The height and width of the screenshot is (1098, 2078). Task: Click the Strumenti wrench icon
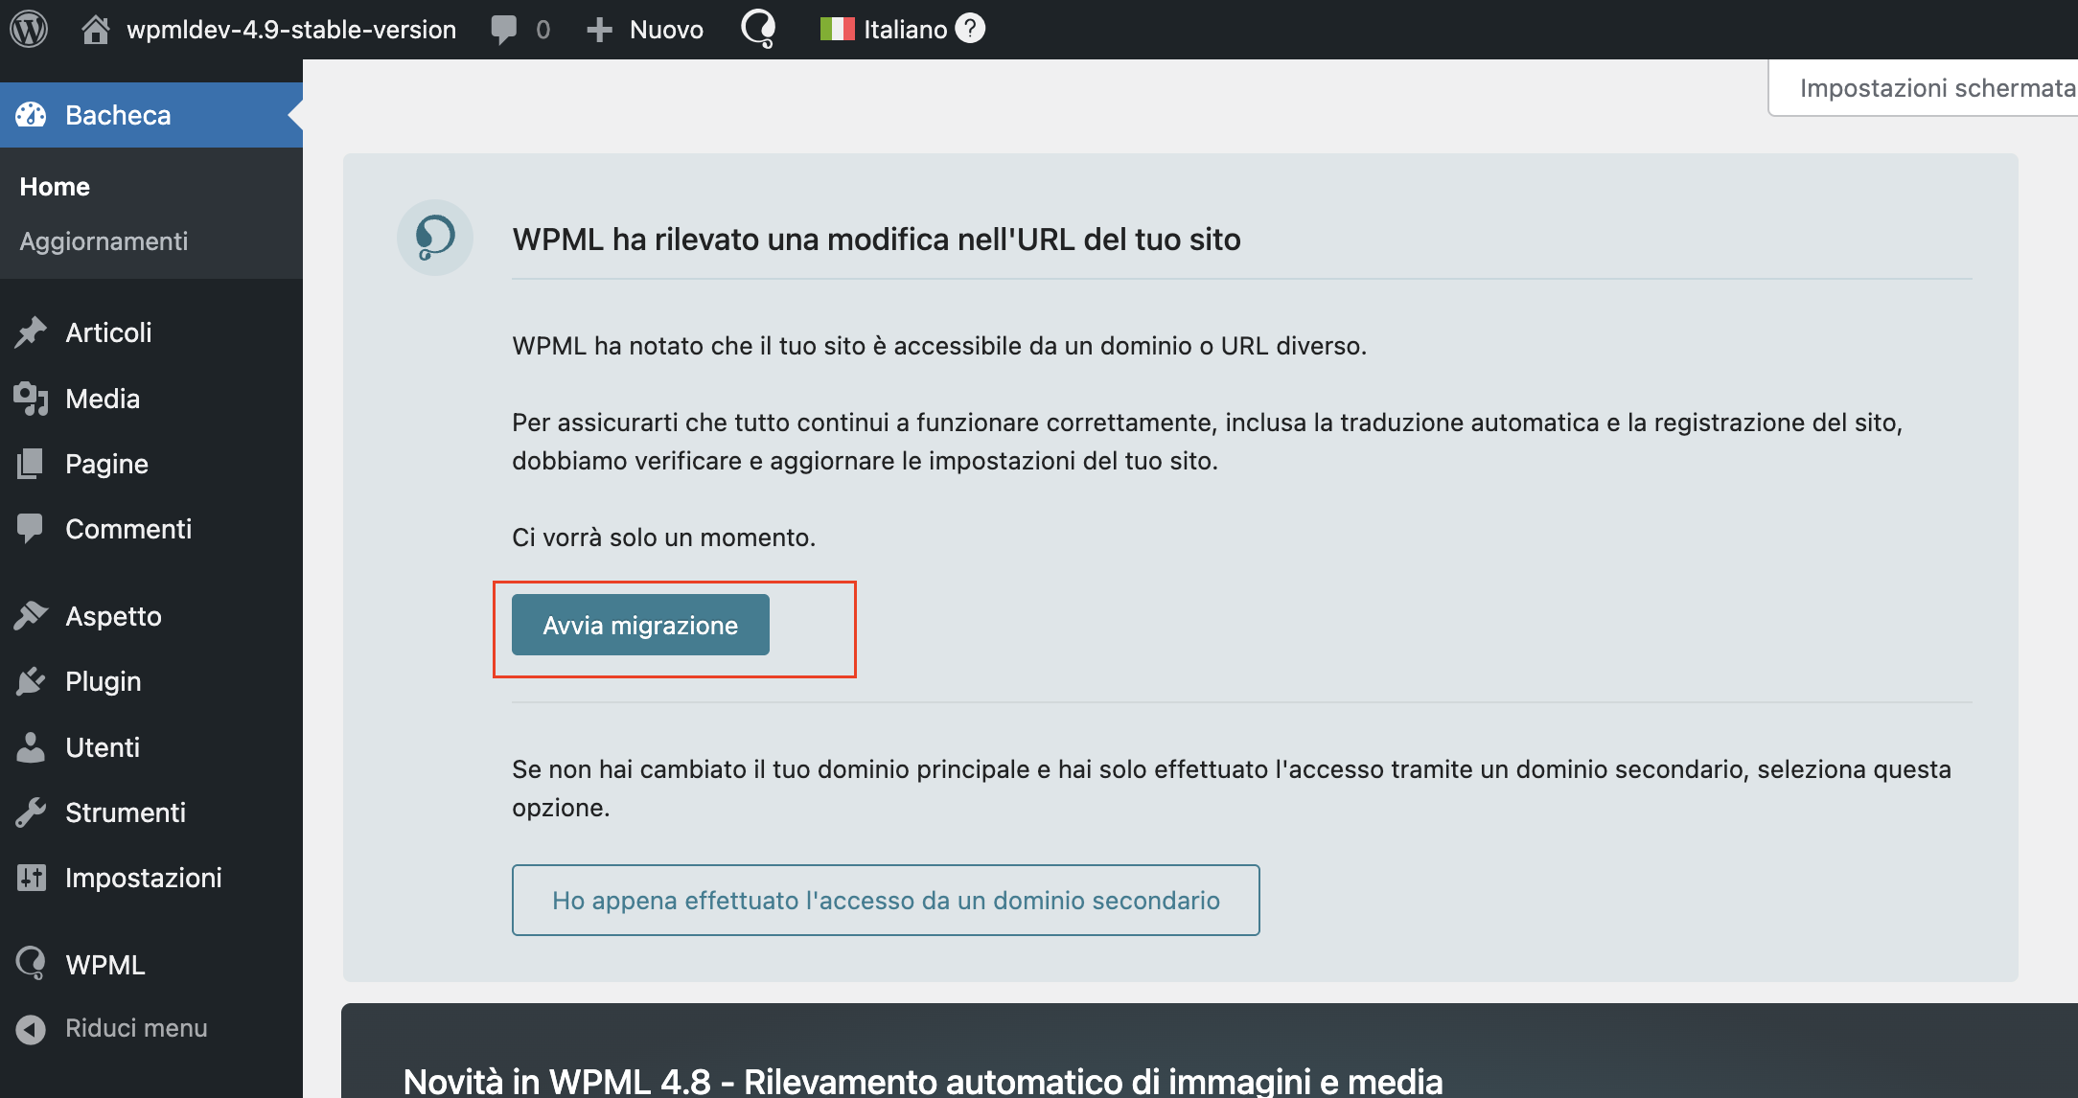(x=31, y=812)
